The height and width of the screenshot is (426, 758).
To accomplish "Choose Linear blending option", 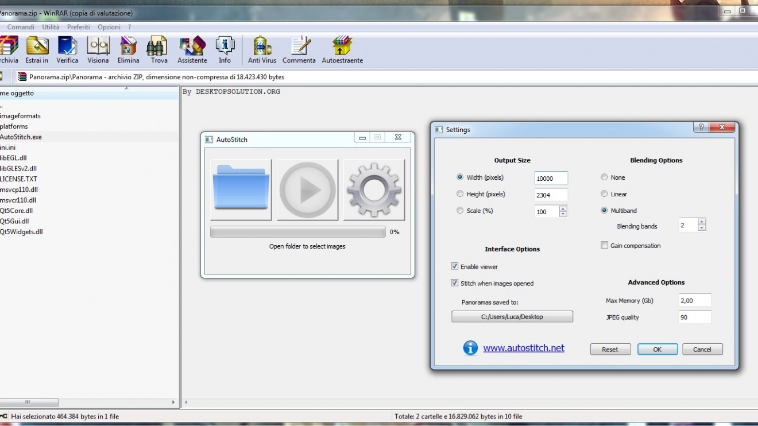I will point(604,194).
